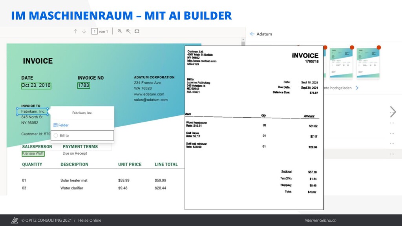Click the Balance Due $73.97 value
The width and height of the screenshot is (402, 226).
click(314, 93)
